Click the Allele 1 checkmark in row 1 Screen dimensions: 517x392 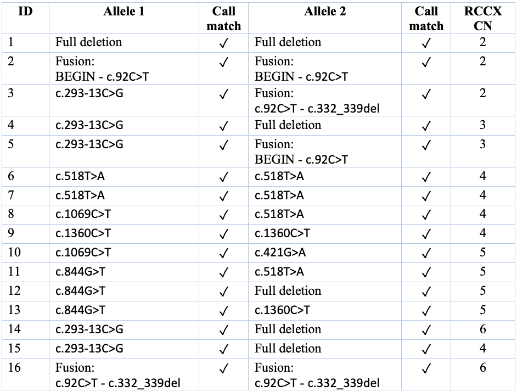pyautogui.click(x=223, y=43)
